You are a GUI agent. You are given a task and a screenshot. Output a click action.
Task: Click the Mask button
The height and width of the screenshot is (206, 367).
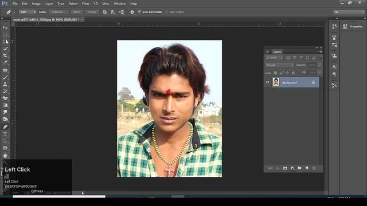76,12
